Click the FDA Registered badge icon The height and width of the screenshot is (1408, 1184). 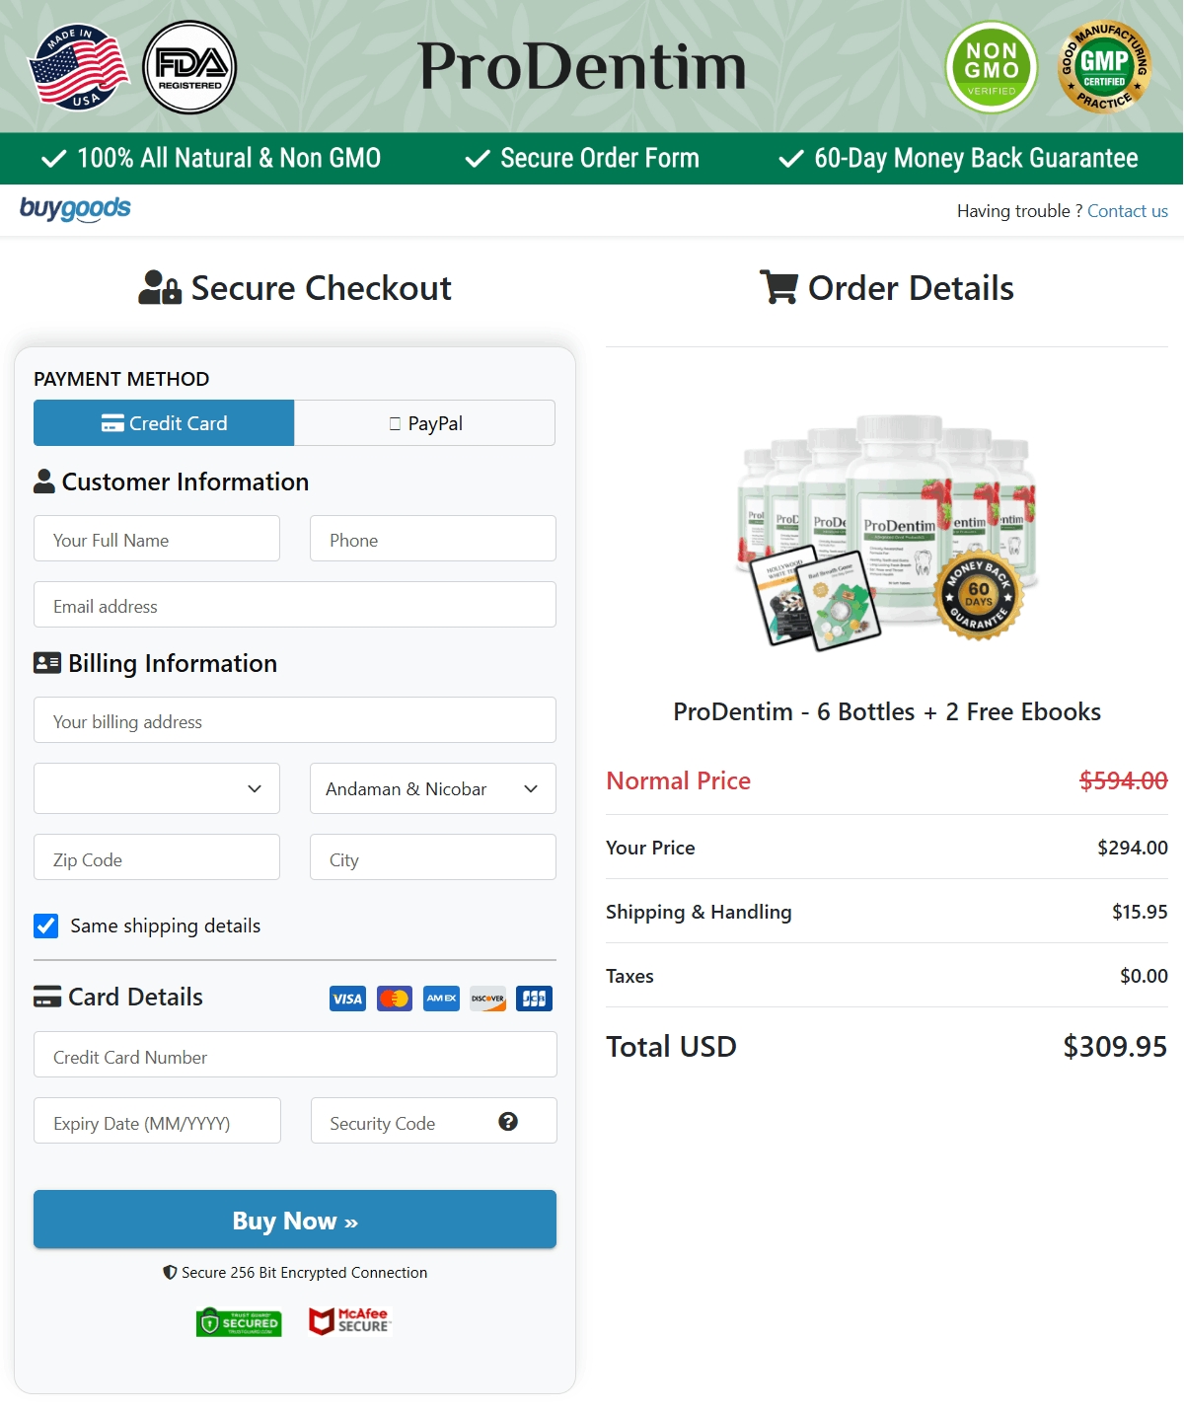click(x=189, y=67)
